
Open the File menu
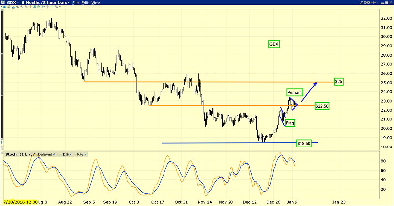pyautogui.click(x=76, y=3)
